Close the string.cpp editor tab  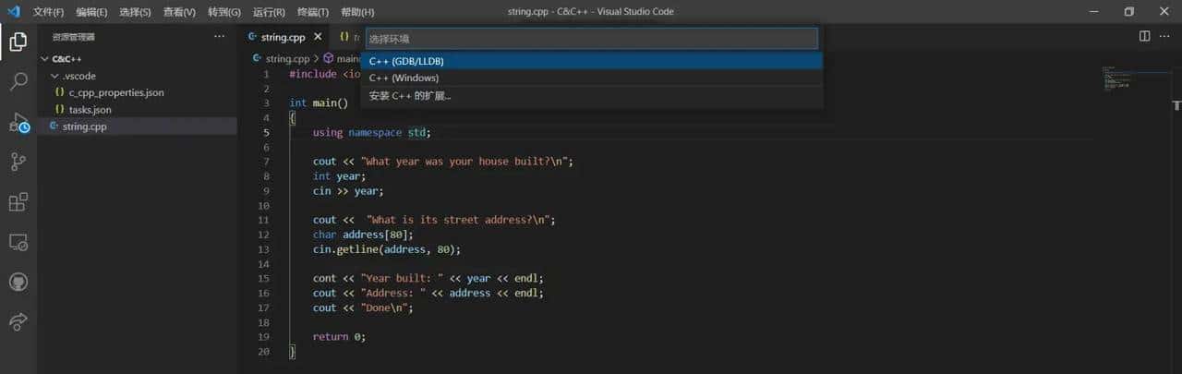(x=318, y=37)
